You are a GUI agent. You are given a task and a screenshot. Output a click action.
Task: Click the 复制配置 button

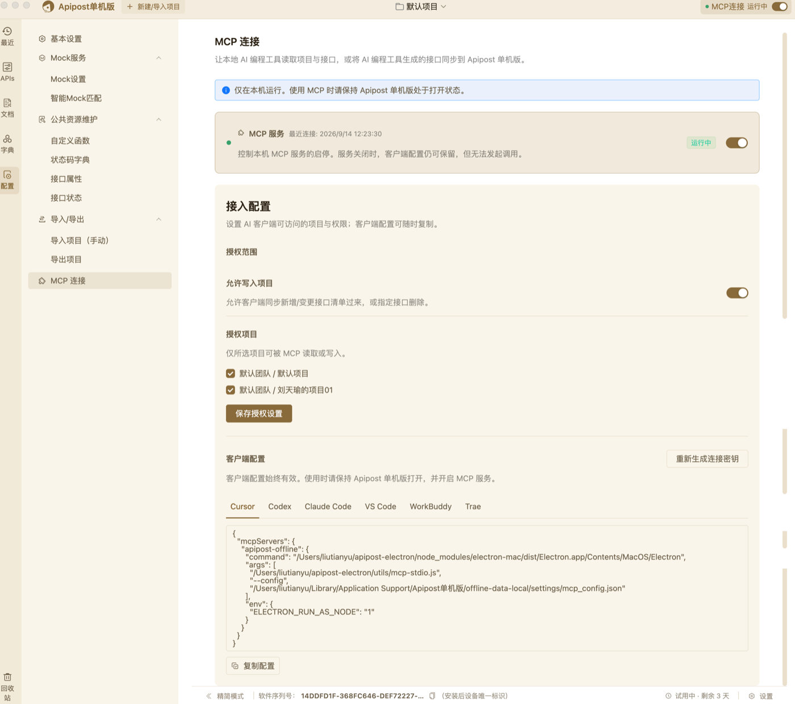tap(253, 666)
